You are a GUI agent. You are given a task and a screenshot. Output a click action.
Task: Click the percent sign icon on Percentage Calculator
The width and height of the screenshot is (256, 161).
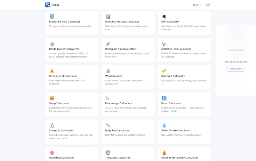[x=107, y=98]
